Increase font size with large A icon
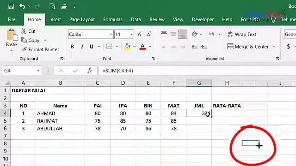The height and width of the screenshot is (166, 296). point(140,34)
